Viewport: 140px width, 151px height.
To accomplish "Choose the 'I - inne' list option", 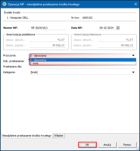I will (83, 63).
